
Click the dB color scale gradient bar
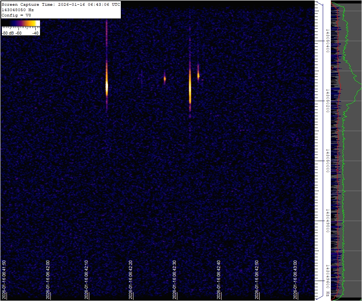(x=21, y=23)
